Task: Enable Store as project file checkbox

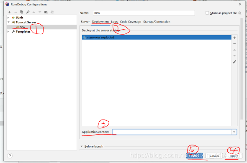Action: 207,13
